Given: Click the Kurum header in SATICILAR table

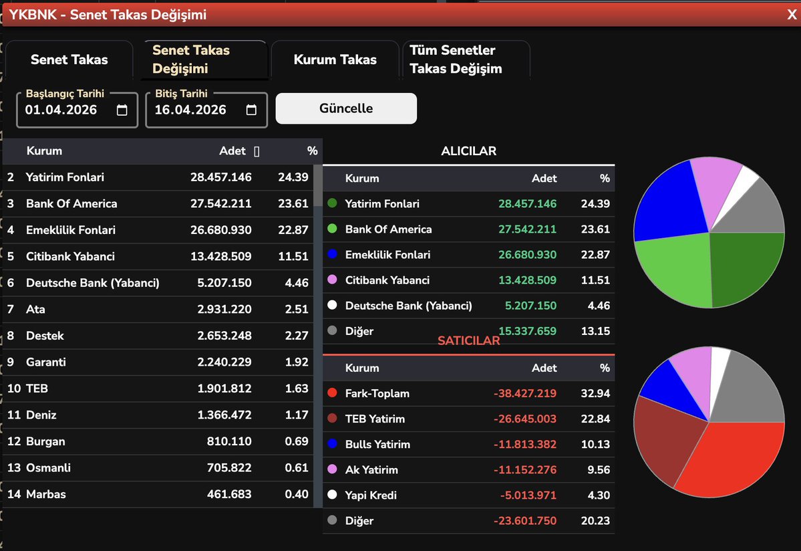Looking at the screenshot, I should tap(362, 368).
